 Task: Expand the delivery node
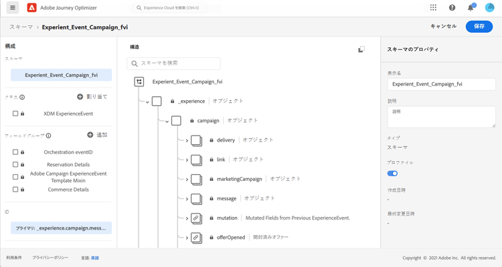pyautogui.click(x=187, y=141)
